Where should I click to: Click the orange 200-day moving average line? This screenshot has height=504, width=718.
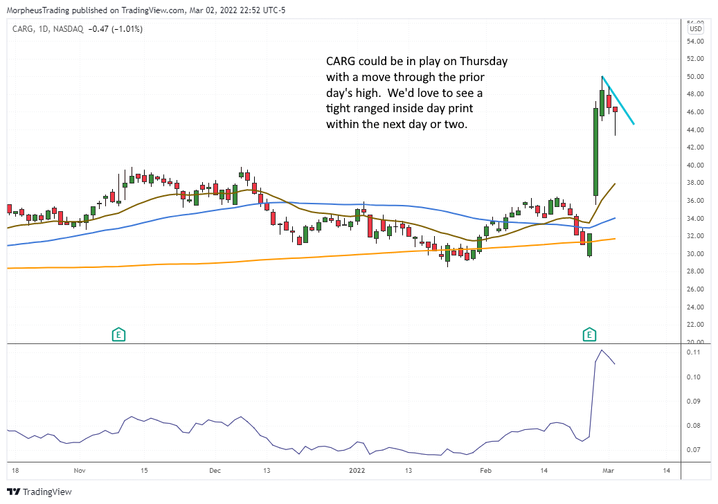[312, 256]
